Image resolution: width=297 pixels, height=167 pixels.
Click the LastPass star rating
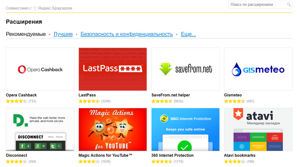pos(89,101)
